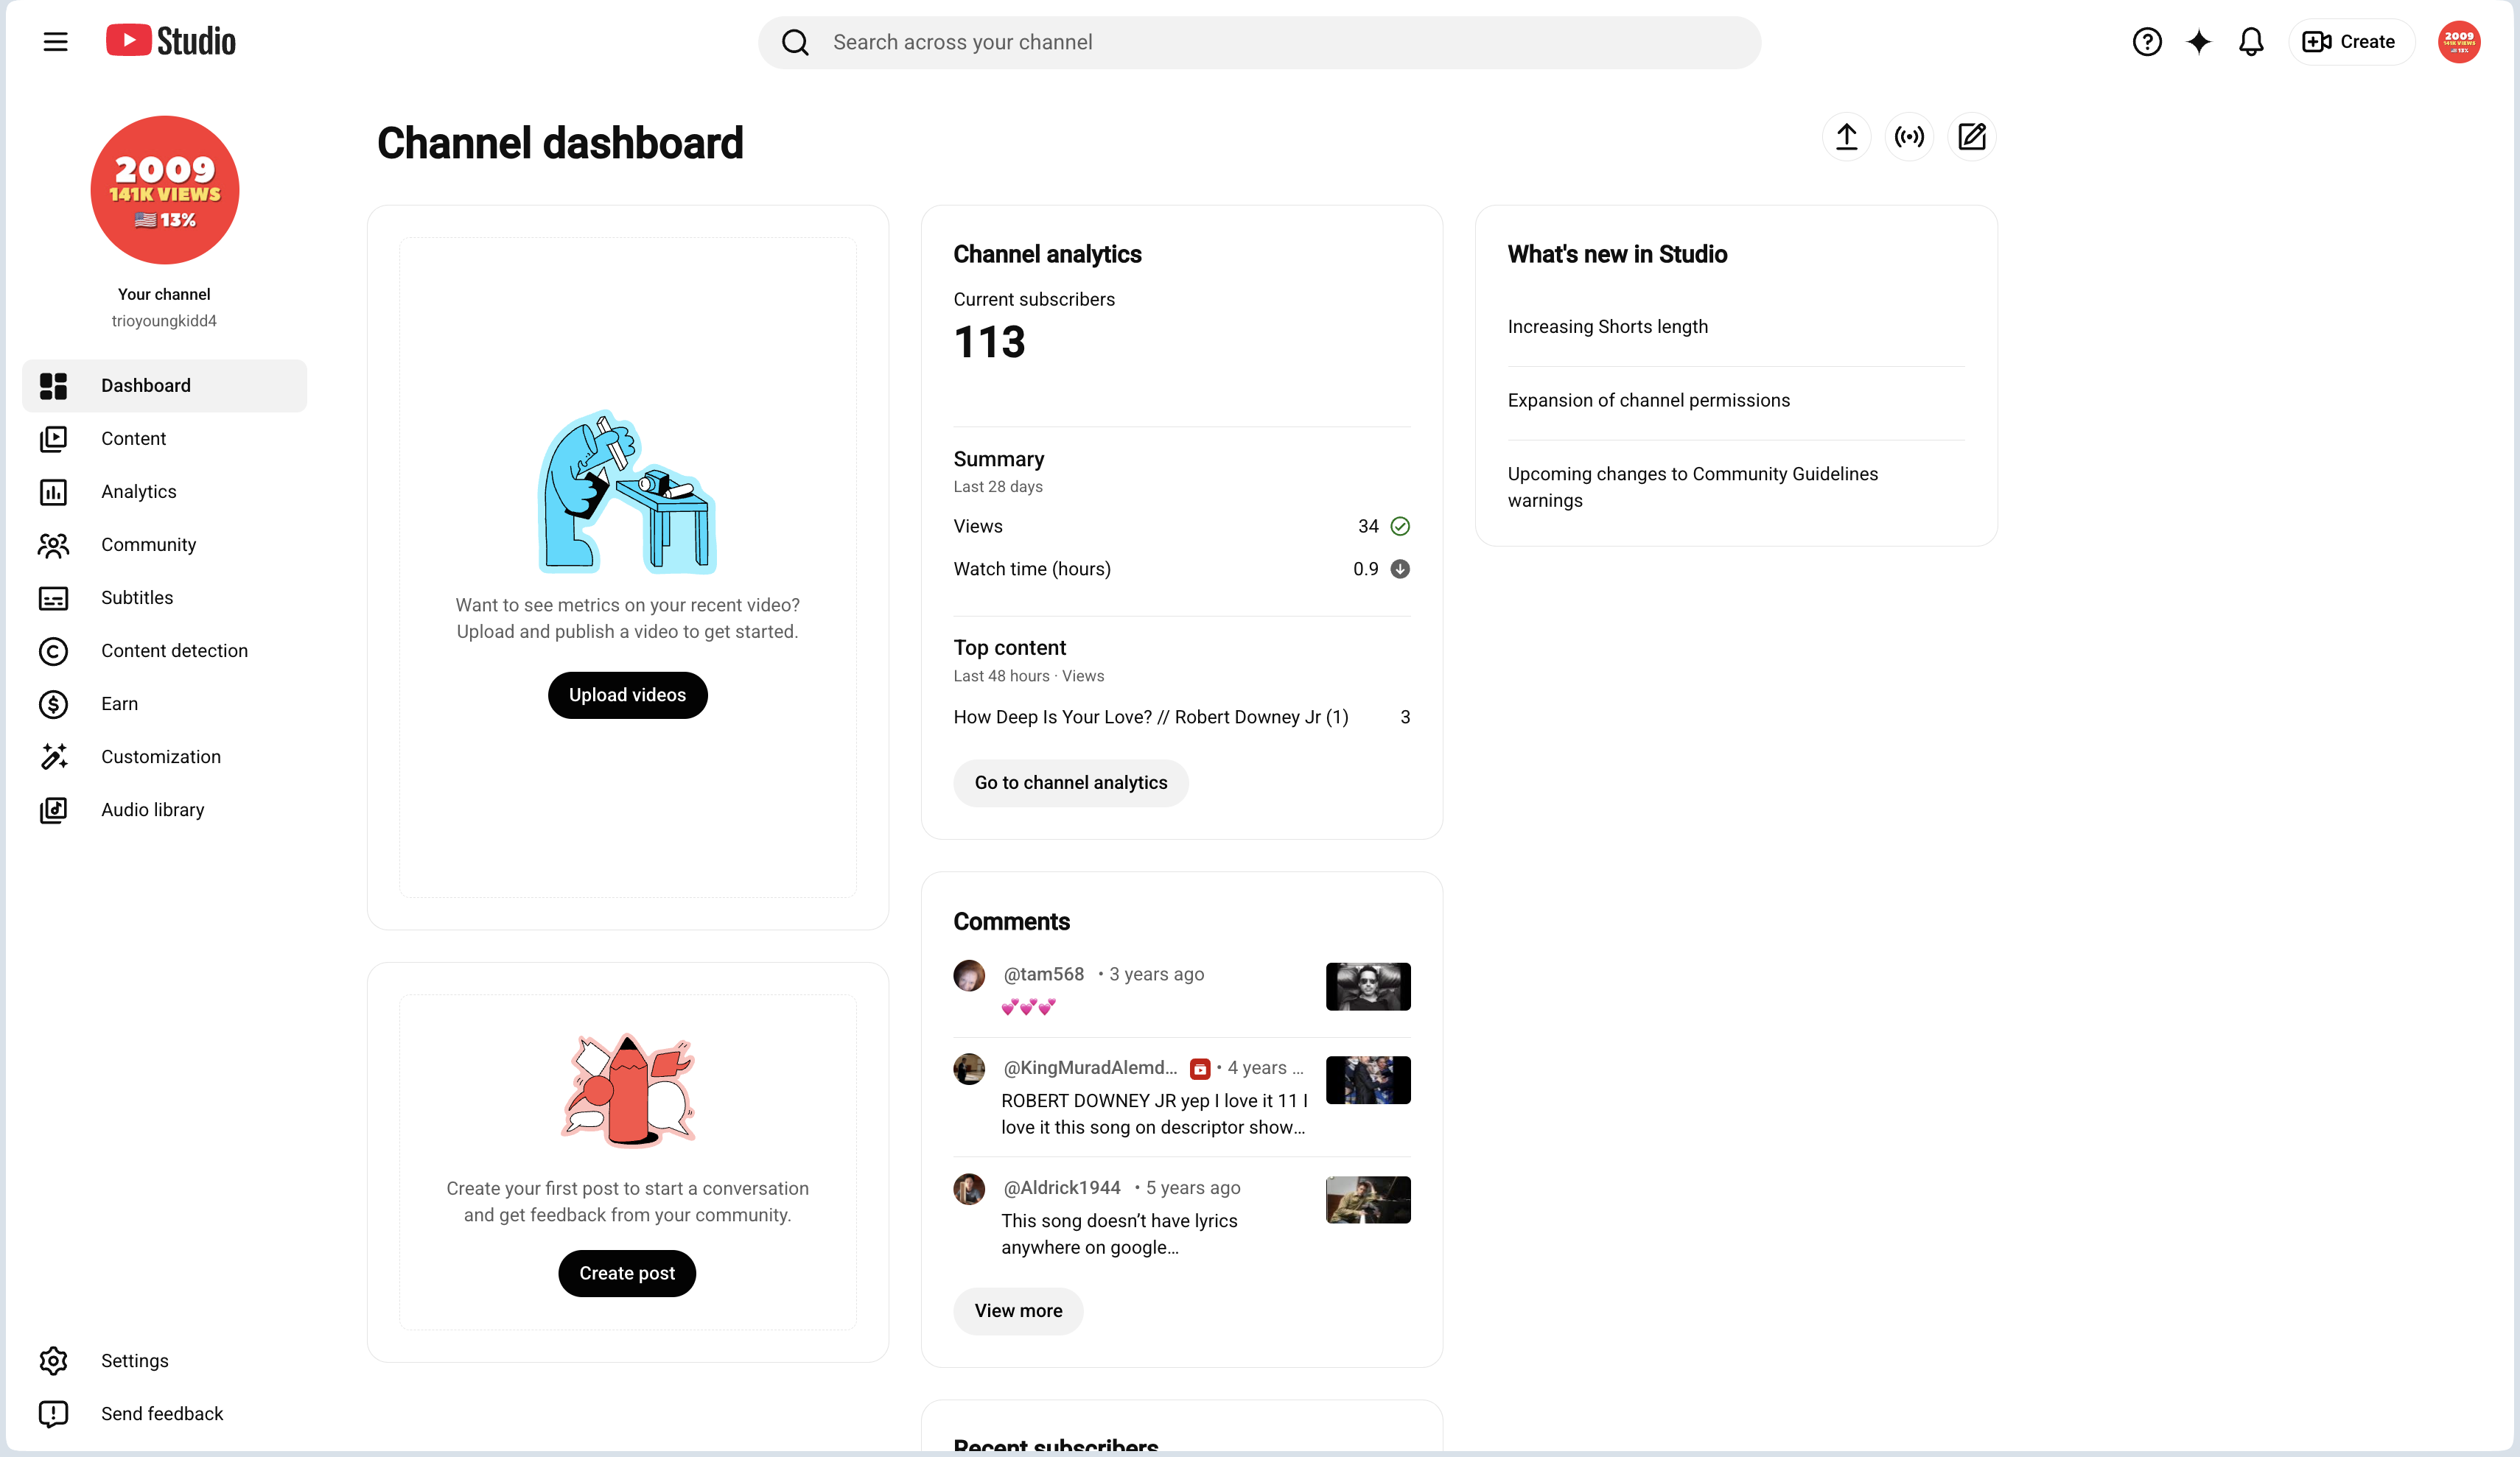Open the help question mark icon

tap(2147, 42)
